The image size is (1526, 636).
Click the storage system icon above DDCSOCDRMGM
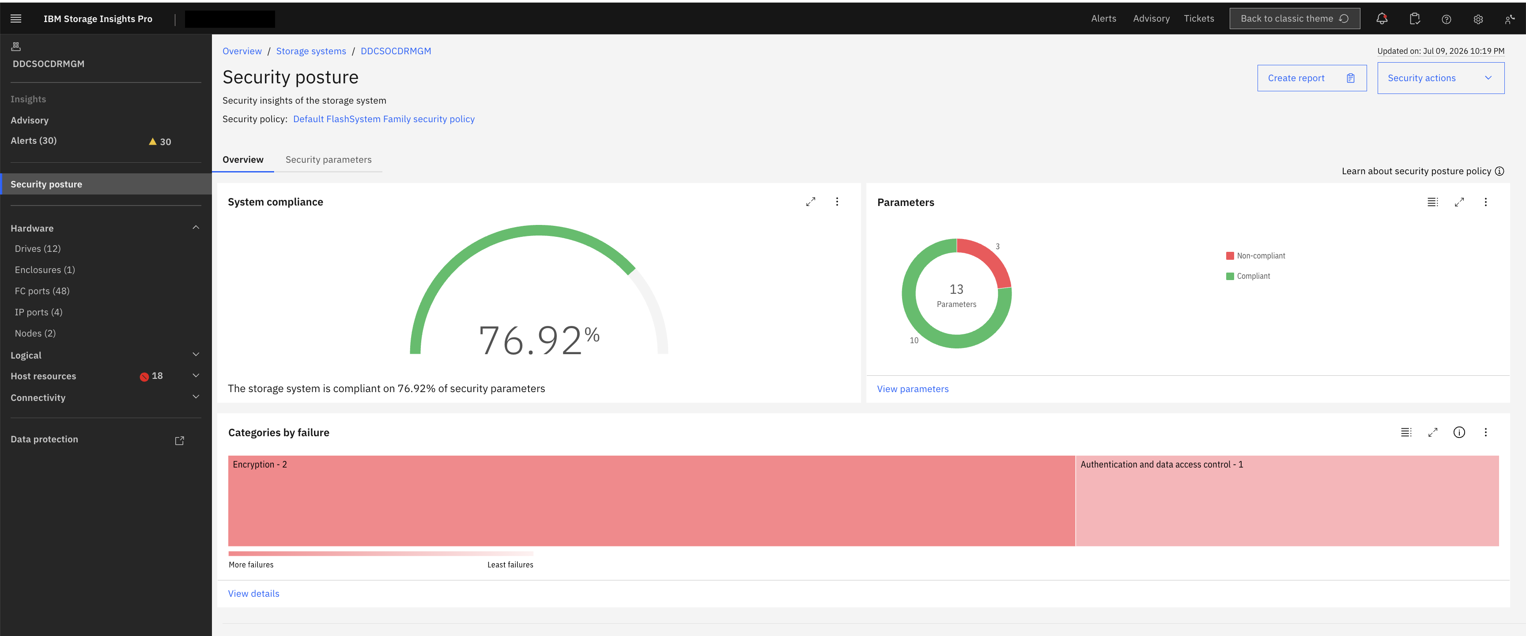pos(16,46)
